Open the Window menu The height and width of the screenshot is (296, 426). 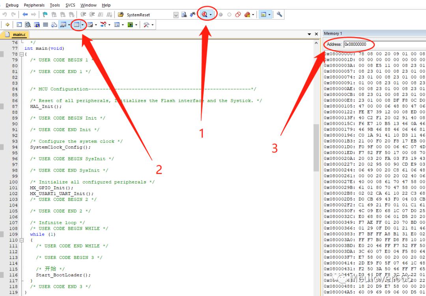click(x=88, y=5)
